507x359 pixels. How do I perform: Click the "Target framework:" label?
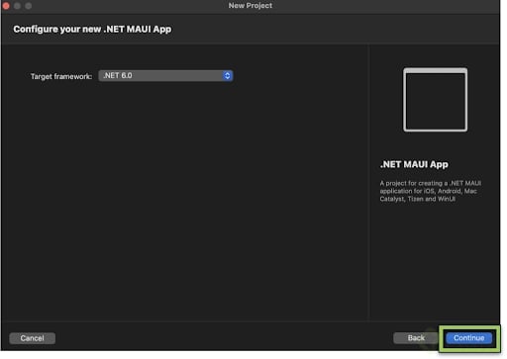[61, 76]
